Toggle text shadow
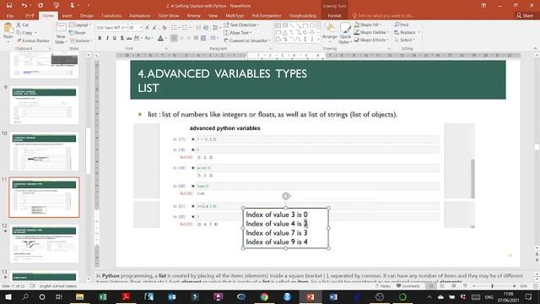Viewport: 540px width, 304px height. [121, 38]
